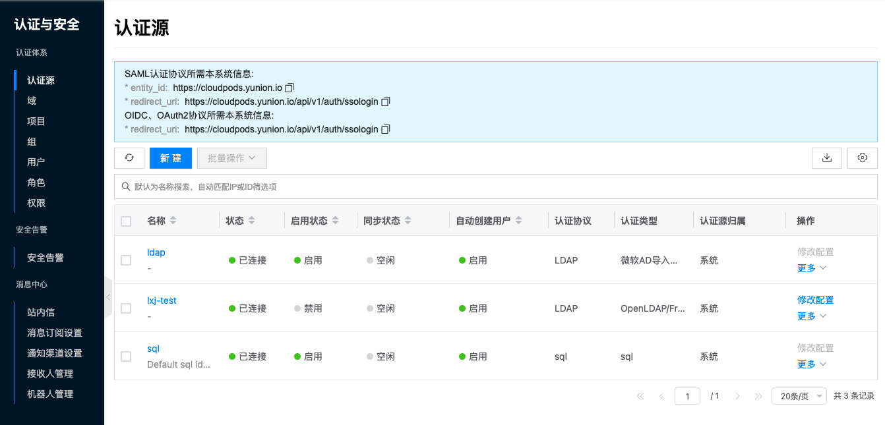
Task: Sort the table by 名称 column
Action: pos(173,221)
